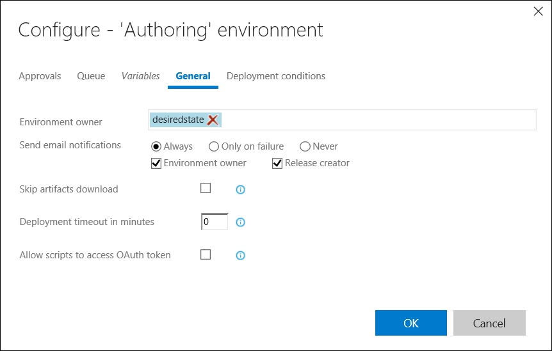552x351 pixels.
Task: Click inside the Environment owner input box
Action: point(378,120)
